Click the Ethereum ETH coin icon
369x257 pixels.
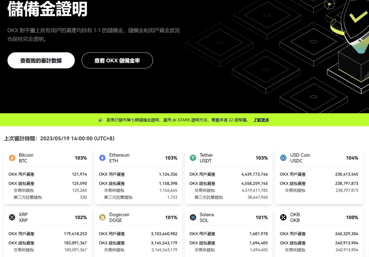102,158
